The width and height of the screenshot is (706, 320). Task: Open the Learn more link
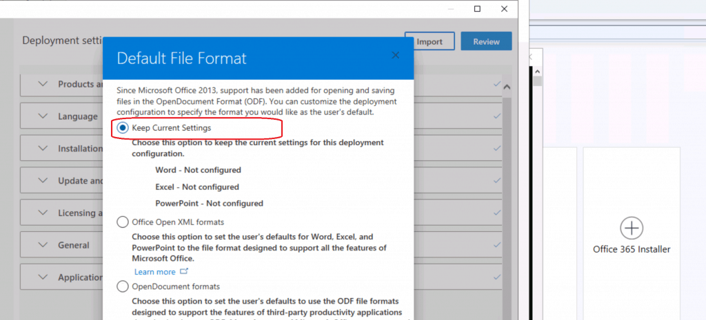[x=155, y=272]
